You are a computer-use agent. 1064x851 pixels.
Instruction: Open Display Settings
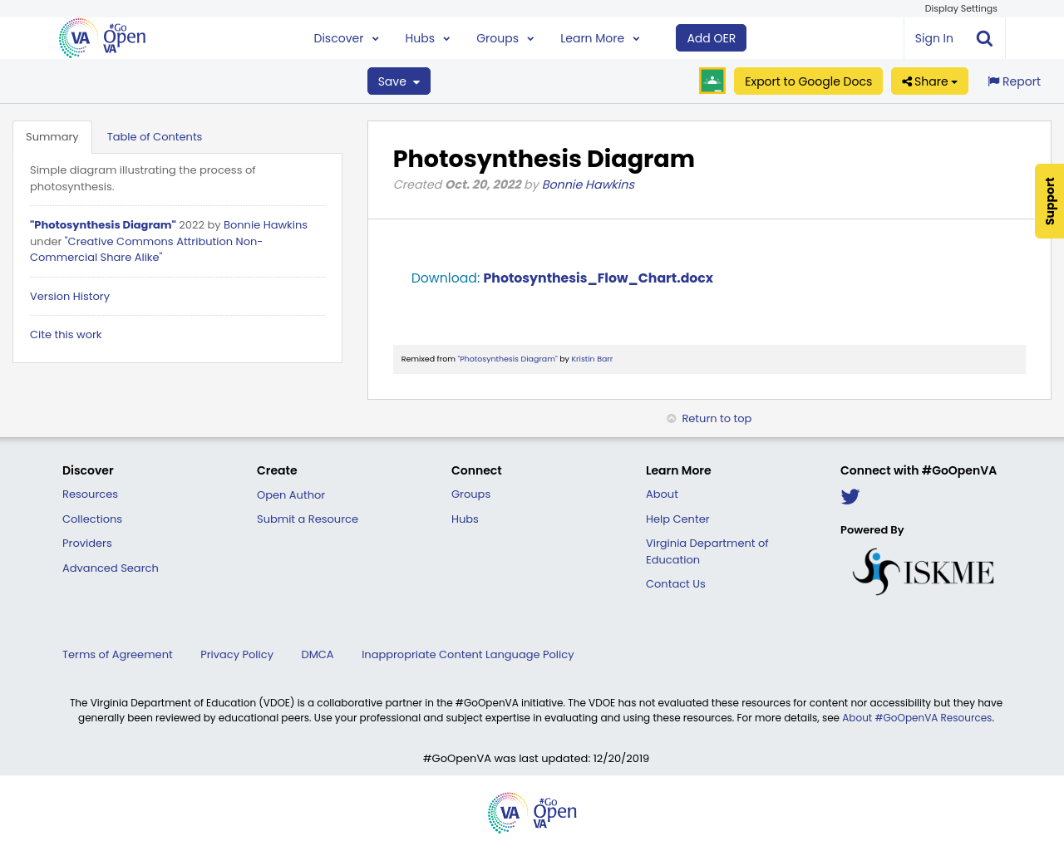point(961,7)
